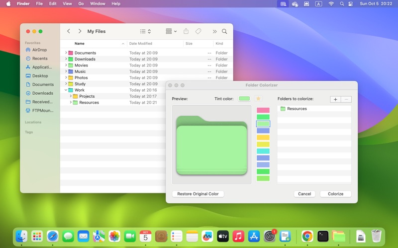Open the Tags toolbar icon in Finder

(198, 31)
